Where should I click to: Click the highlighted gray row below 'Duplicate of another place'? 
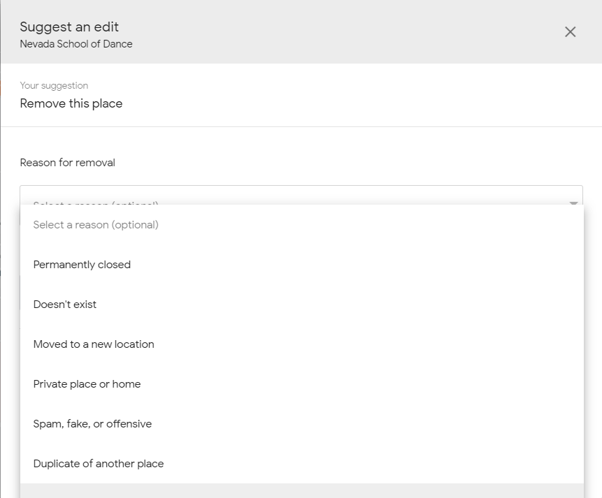click(x=301, y=491)
